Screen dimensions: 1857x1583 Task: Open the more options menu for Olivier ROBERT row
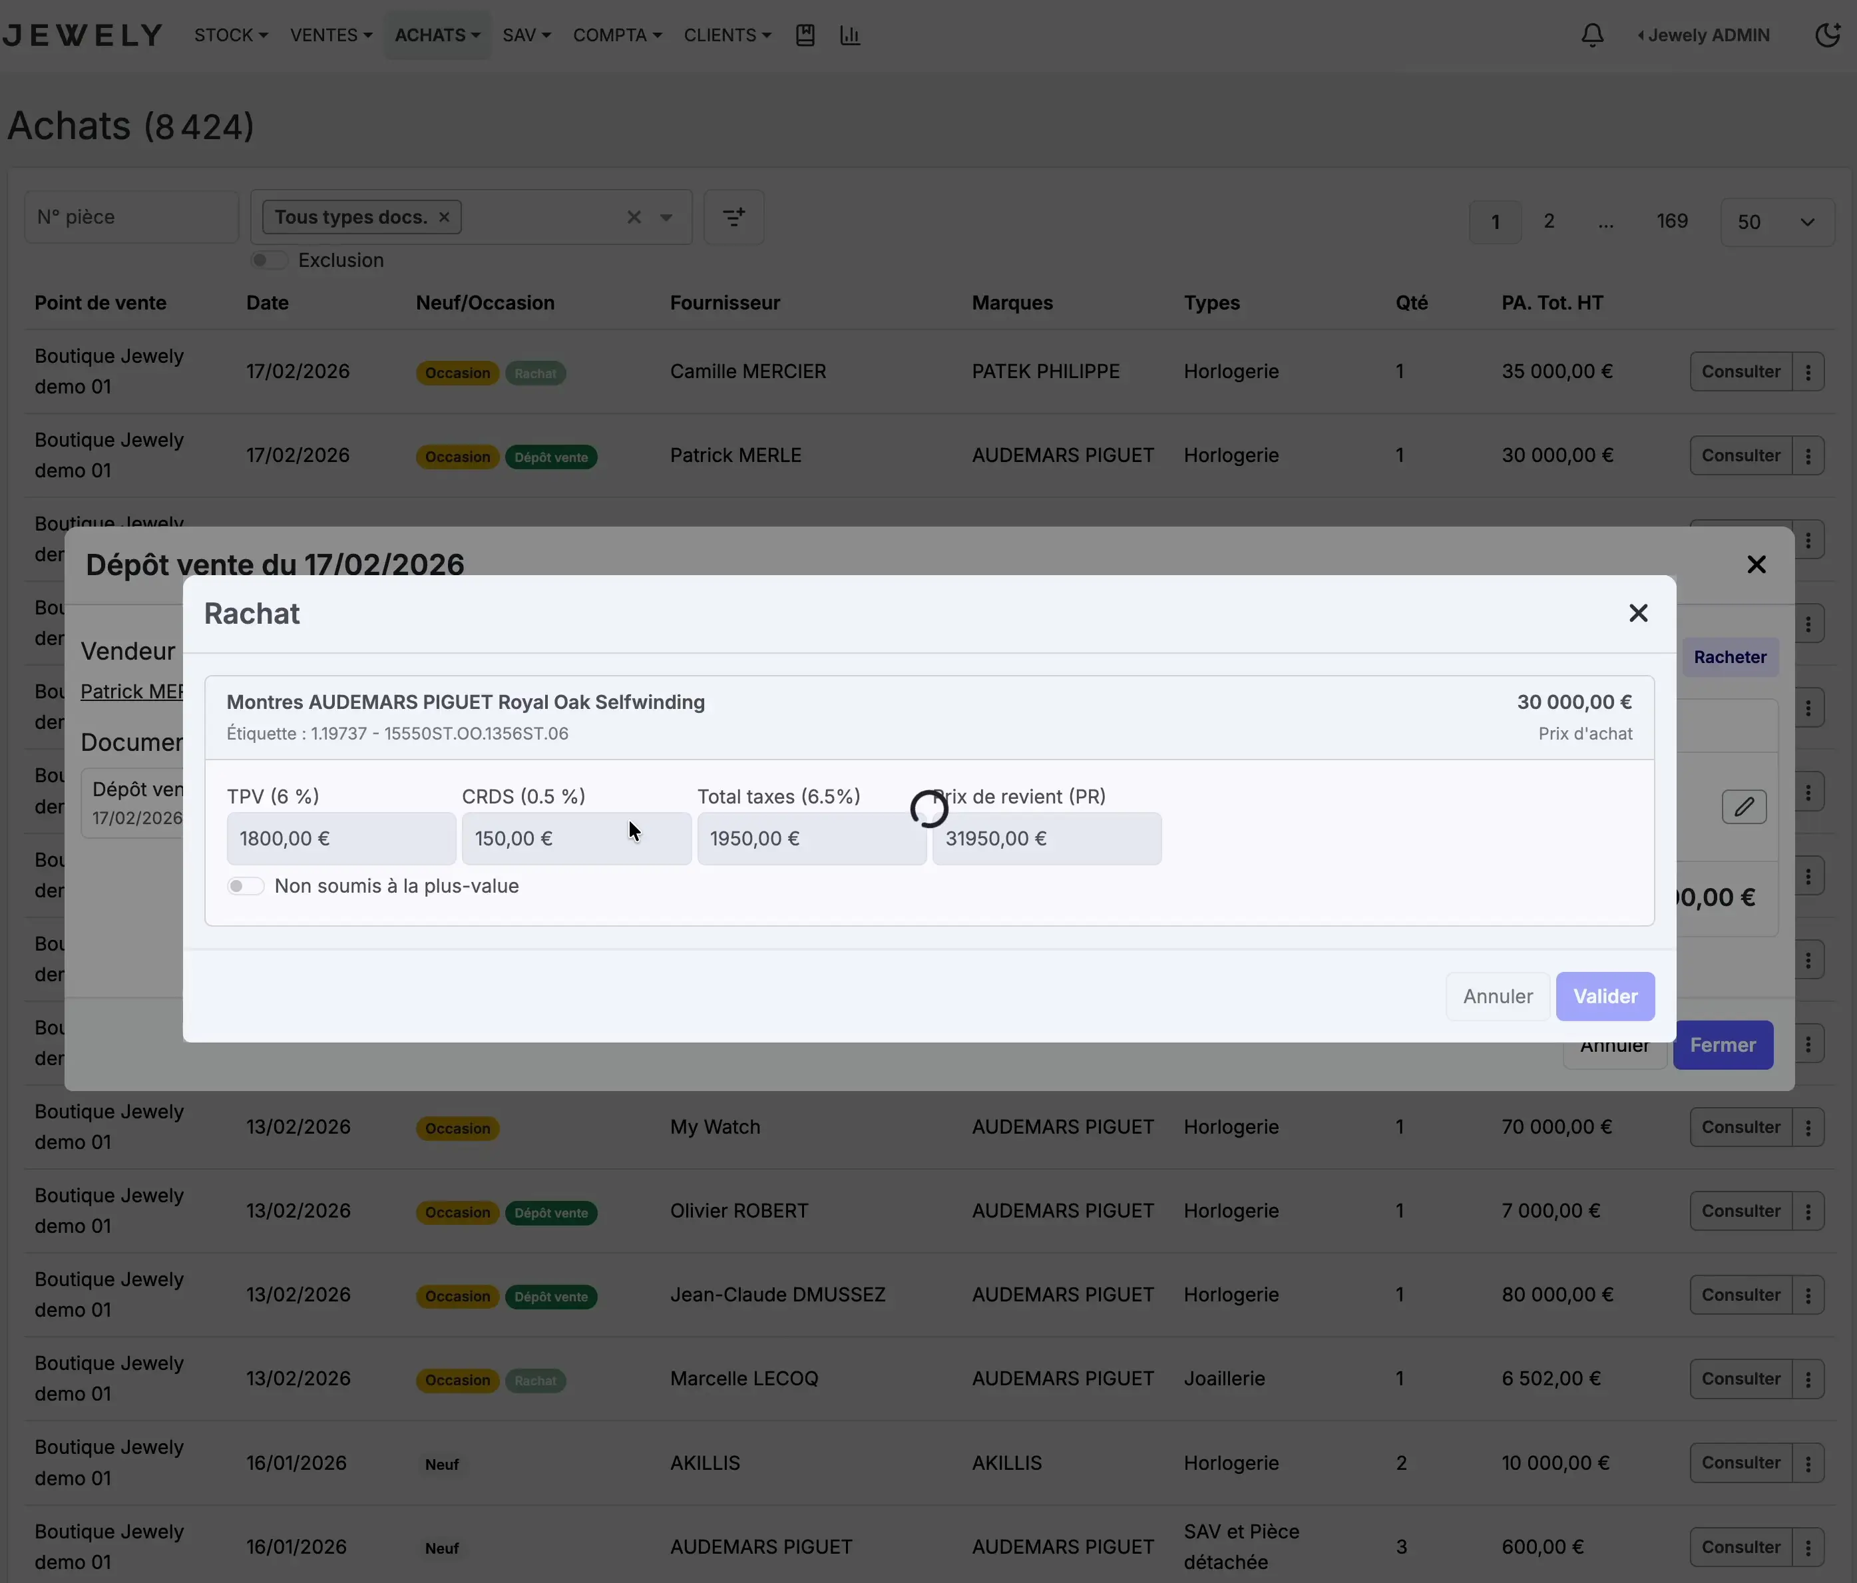[x=1808, y=1211]
